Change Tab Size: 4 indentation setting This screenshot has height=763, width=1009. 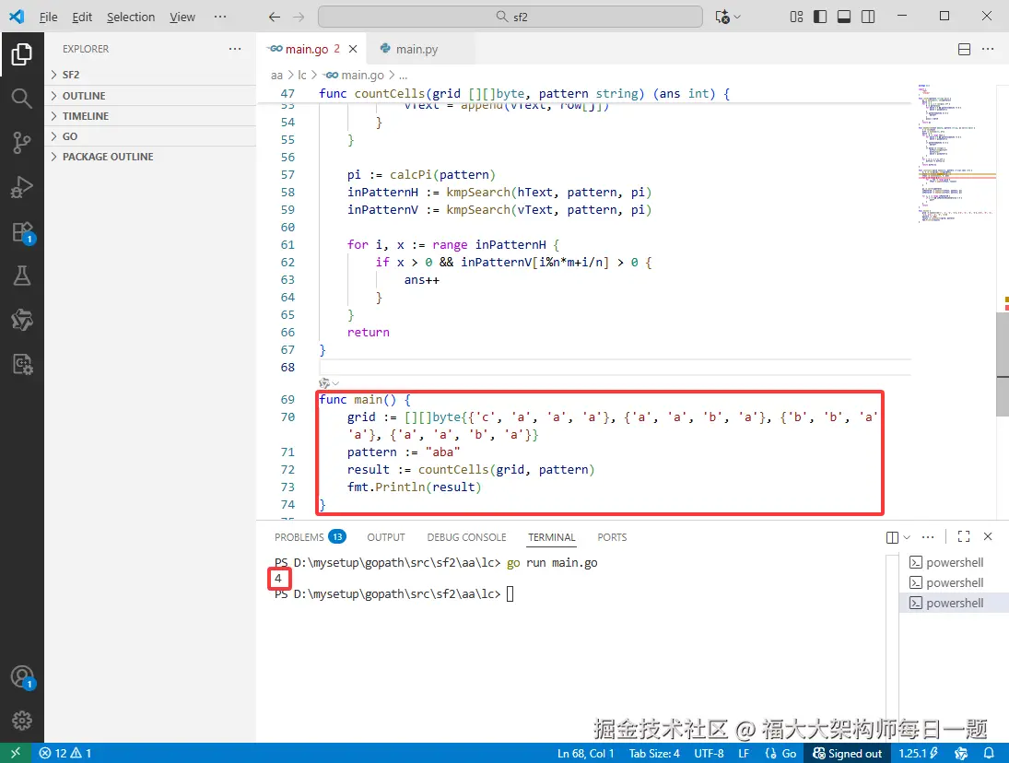[654, 753]
